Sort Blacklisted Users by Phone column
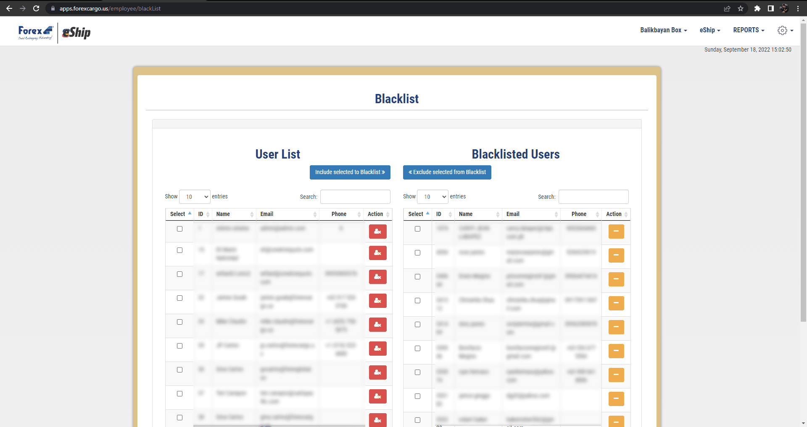 [x=581, y=214]
